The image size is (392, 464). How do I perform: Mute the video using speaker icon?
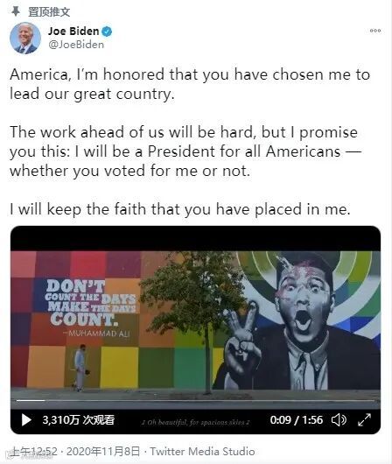coord(339,419)
